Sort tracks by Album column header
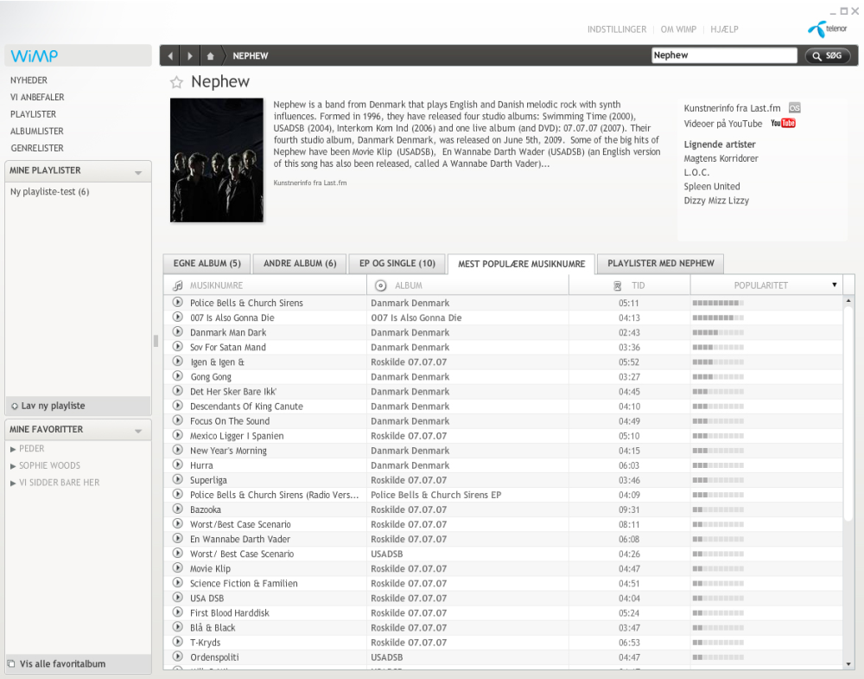 point(467,285)
